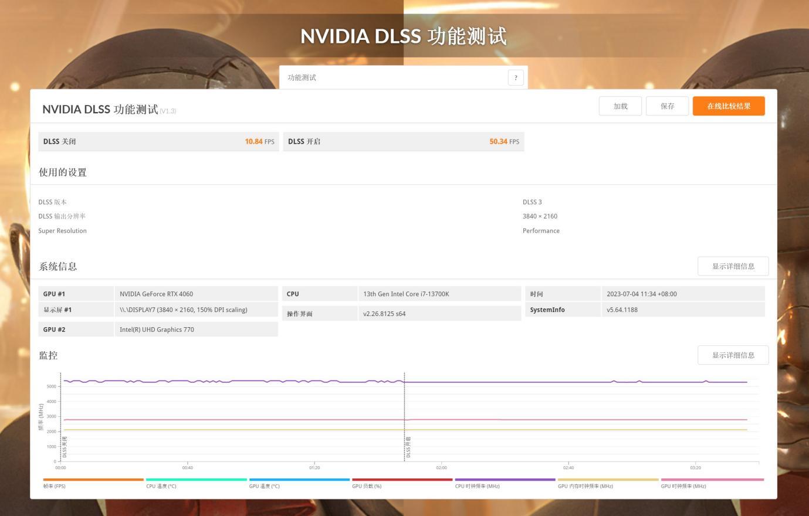Click the DLSS 3 version value
Image resolution: width=809 pixels, height=516 pixels.
pyautogui.click(x=532, y=202)
